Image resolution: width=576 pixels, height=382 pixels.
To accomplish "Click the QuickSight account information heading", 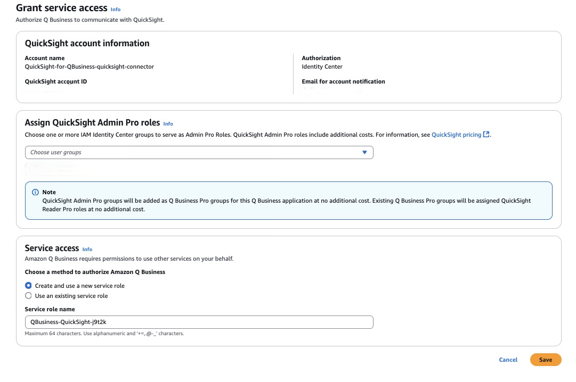I will (87, 43).
